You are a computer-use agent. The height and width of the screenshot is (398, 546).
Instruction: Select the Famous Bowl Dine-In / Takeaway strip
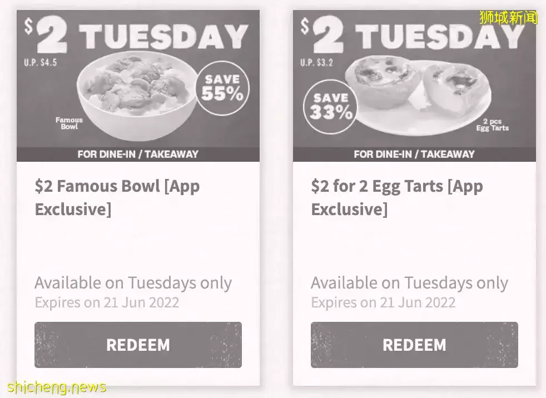coord(138,154)
